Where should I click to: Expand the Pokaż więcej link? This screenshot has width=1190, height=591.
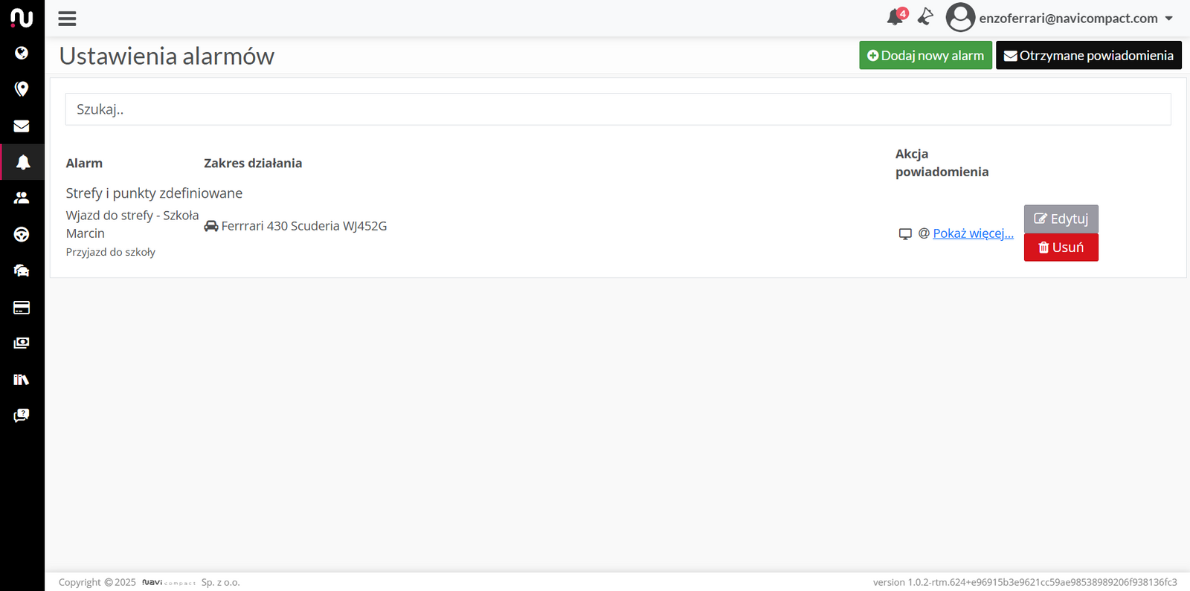click(x=973, y=233)
